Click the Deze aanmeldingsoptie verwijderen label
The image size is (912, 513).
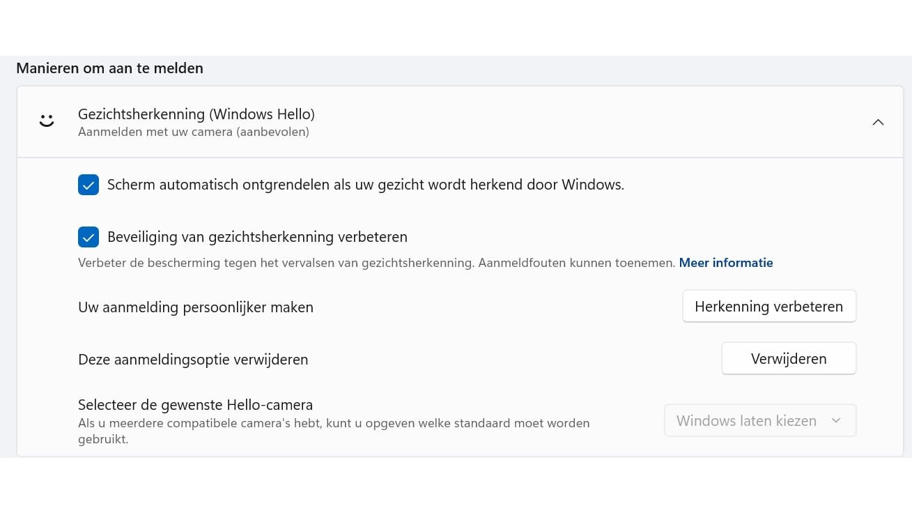coord(193,360)
